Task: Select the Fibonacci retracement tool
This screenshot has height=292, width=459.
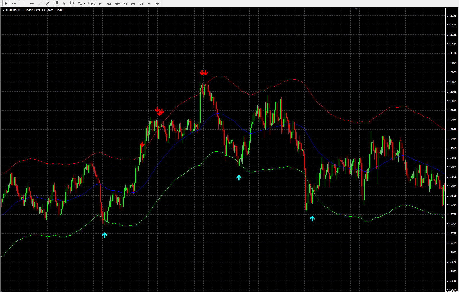Action: pos(56,3)
